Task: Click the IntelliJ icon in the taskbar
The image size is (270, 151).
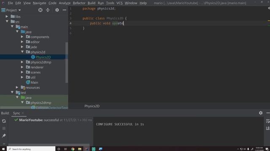Action: tap(86, 149)
